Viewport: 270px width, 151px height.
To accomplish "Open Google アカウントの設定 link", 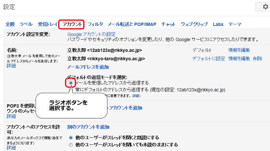I will point(91,34).
